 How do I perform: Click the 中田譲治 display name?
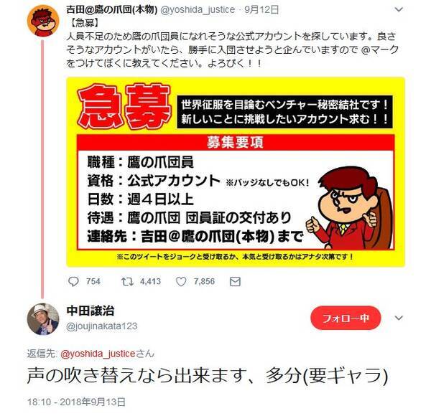[91, 311]
